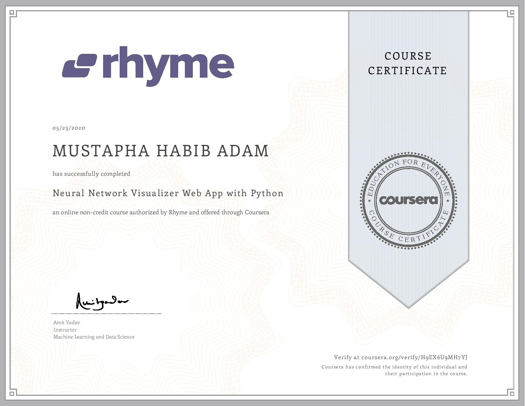The width and height of the screenshot is (525, 406).
Task: Click the bottom-left corner border ornament
Action: 12,393
